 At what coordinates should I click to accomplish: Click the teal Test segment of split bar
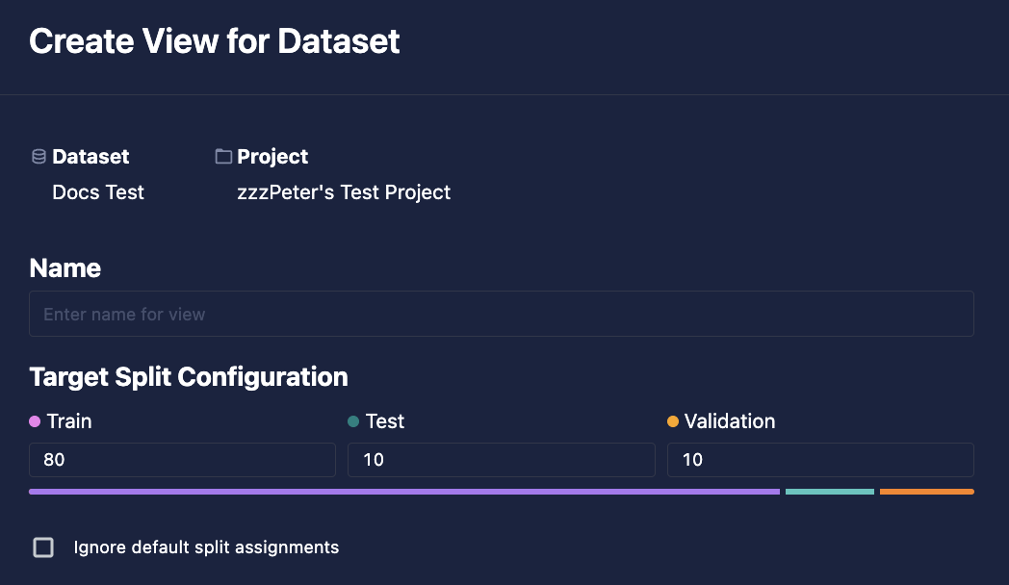click(830, 492)
